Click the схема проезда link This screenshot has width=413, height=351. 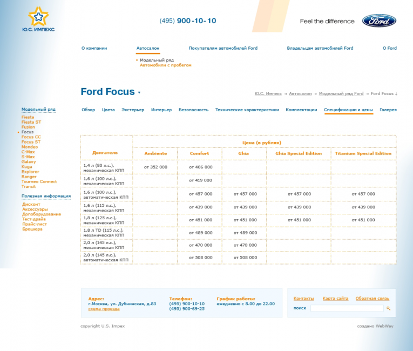[x=104, y=309]
